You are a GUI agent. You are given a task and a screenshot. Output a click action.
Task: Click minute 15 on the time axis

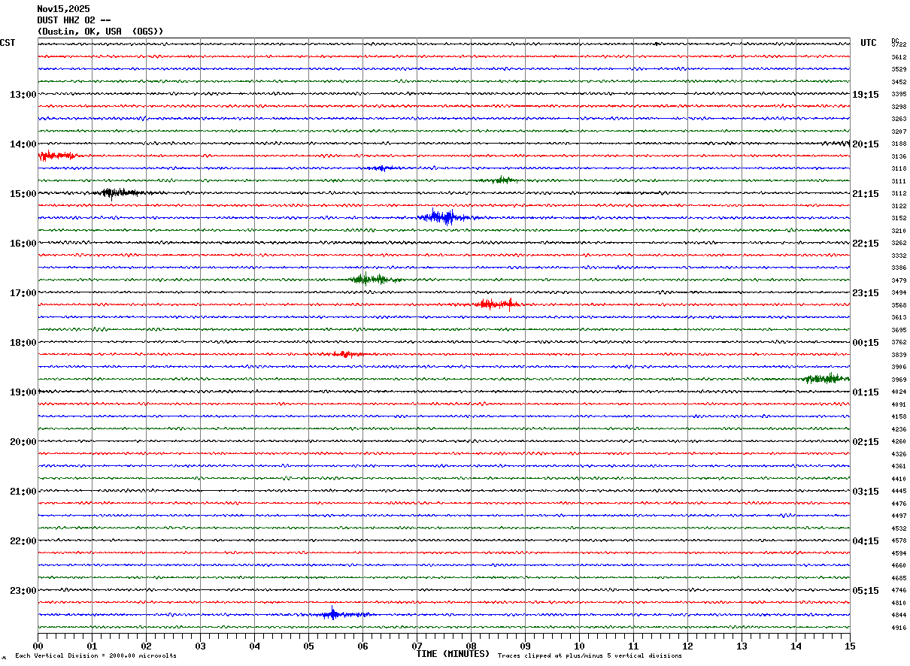pos(850,646)
